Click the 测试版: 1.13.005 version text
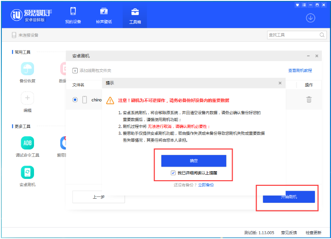 259,233
